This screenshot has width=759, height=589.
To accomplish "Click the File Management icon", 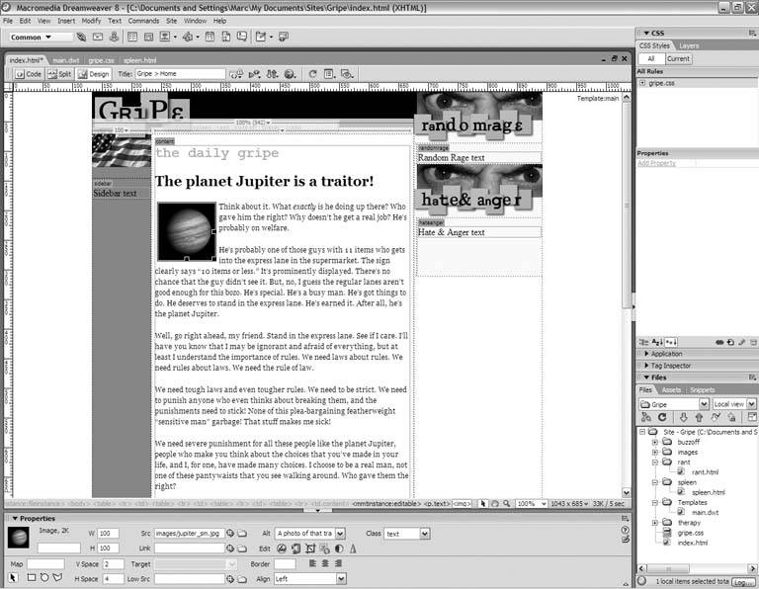I will 272,74.
